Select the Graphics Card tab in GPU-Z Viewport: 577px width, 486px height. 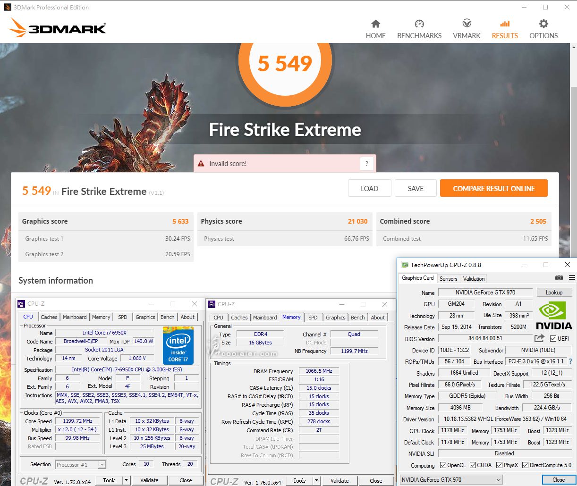click(417, 278)
